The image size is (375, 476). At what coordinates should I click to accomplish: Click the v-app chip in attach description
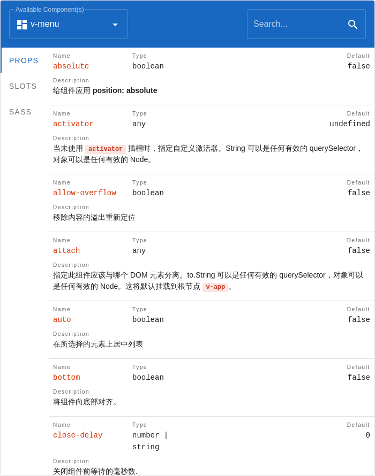[215, 287]
